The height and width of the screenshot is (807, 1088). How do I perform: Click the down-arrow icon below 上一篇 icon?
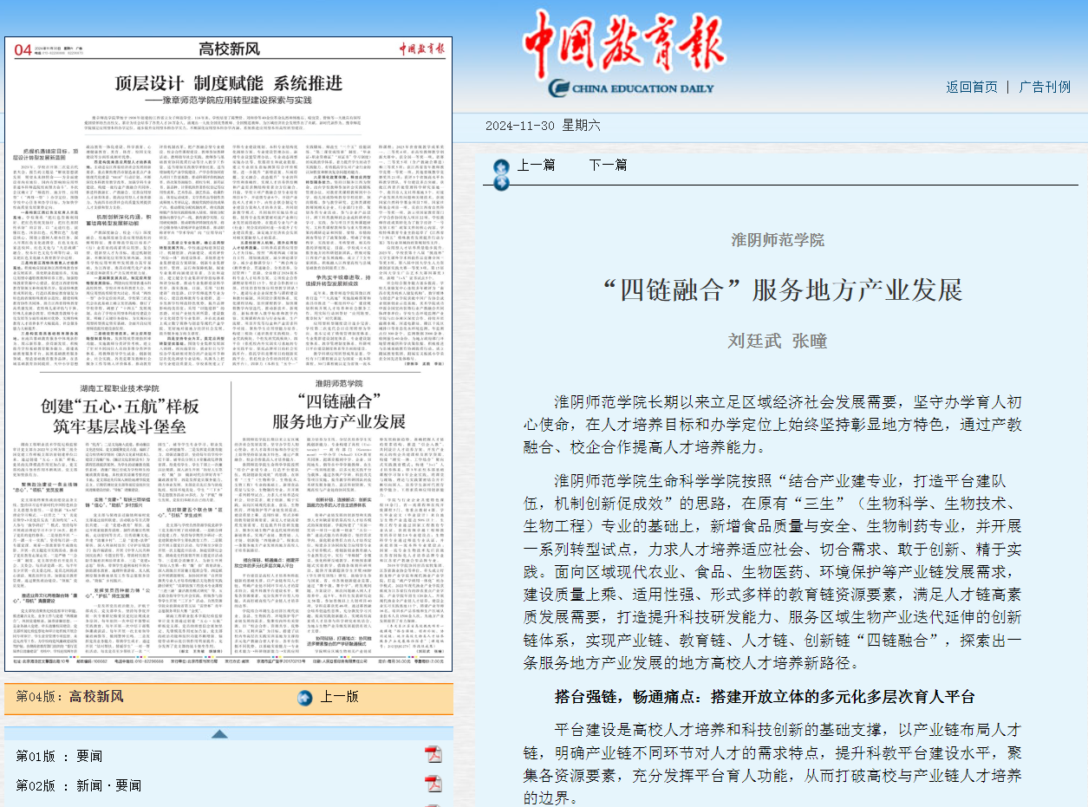[x=500, y=181]
